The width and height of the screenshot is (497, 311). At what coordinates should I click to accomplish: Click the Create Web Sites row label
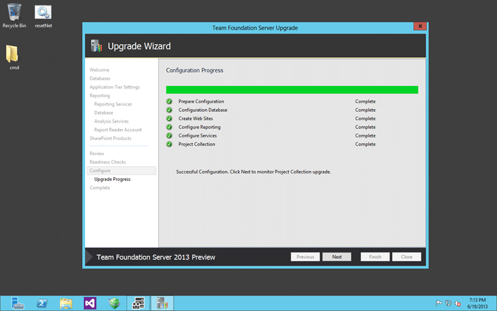[x=196, y=119]
